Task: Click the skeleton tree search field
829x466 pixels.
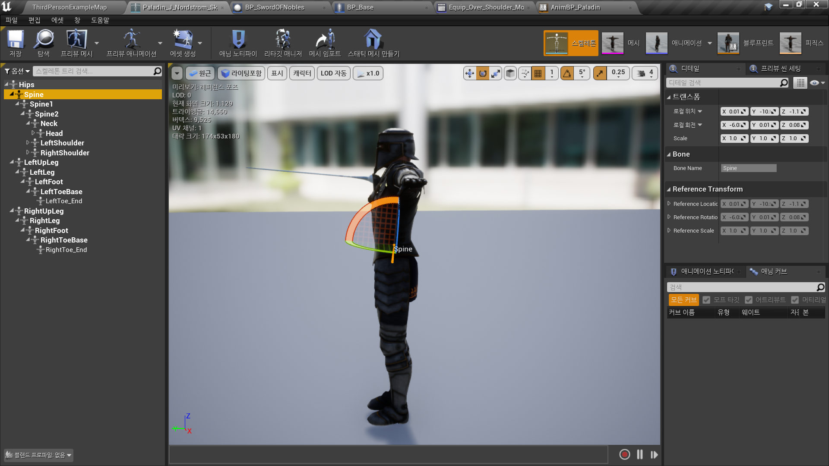Action: [x=93, y=71]
